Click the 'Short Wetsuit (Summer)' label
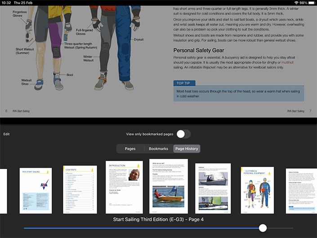317x238 pixels. click(x=25, y=51)
